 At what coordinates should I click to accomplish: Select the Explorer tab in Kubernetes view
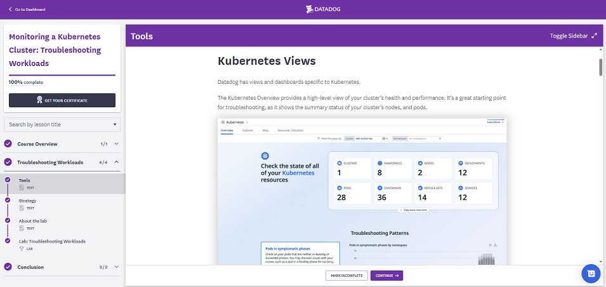247,130
